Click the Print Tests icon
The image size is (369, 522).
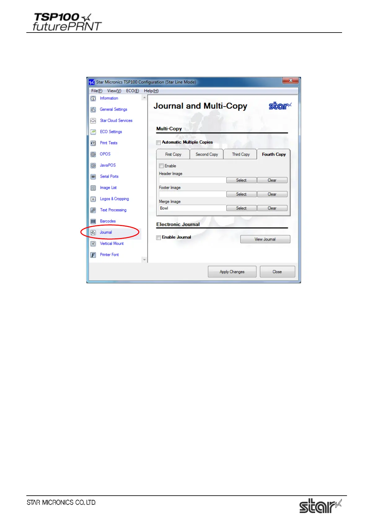click(93, 143)
